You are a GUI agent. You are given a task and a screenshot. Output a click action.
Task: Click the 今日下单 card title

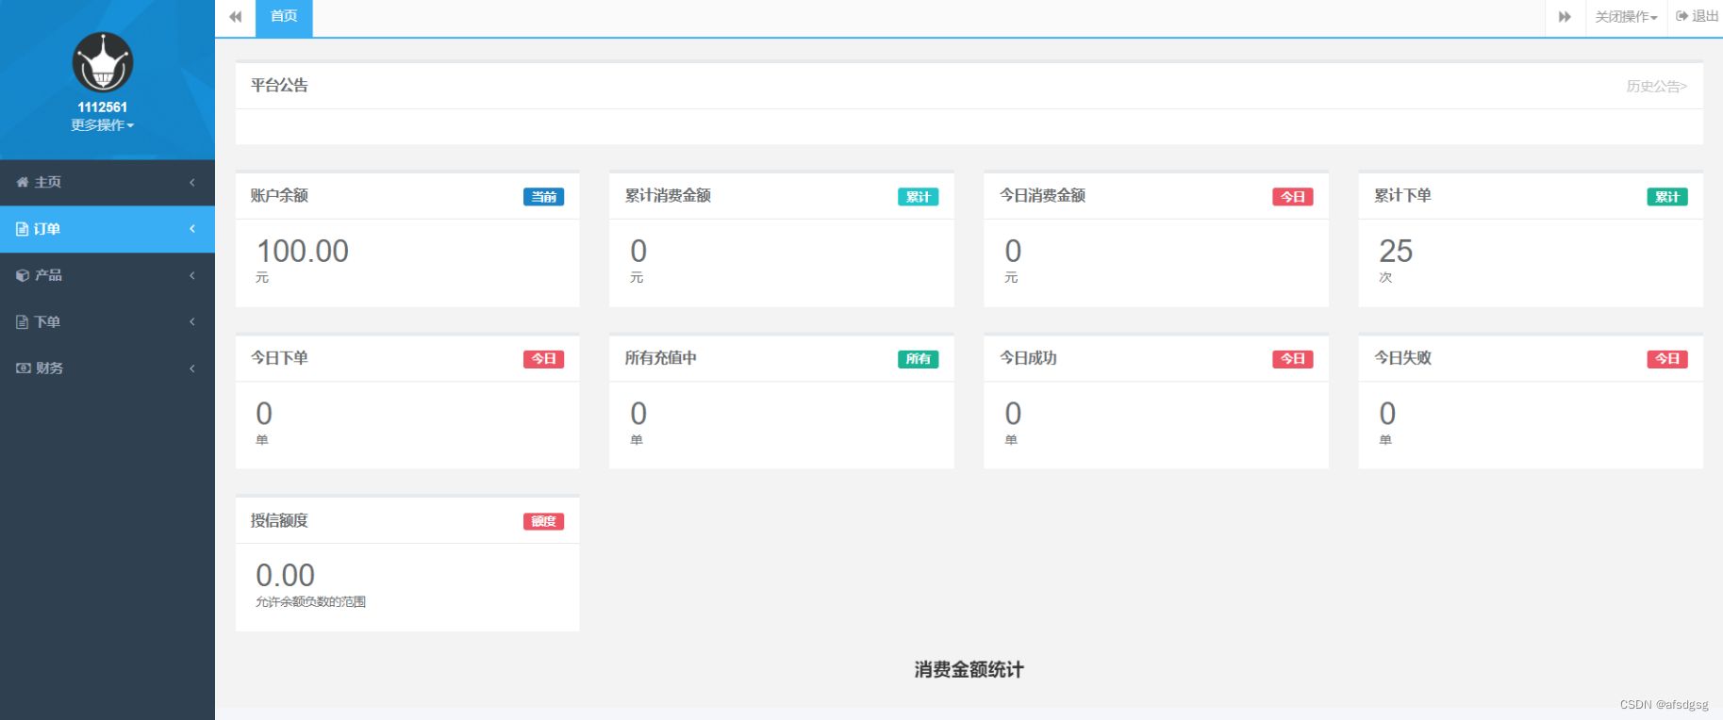tap(279, 357)
